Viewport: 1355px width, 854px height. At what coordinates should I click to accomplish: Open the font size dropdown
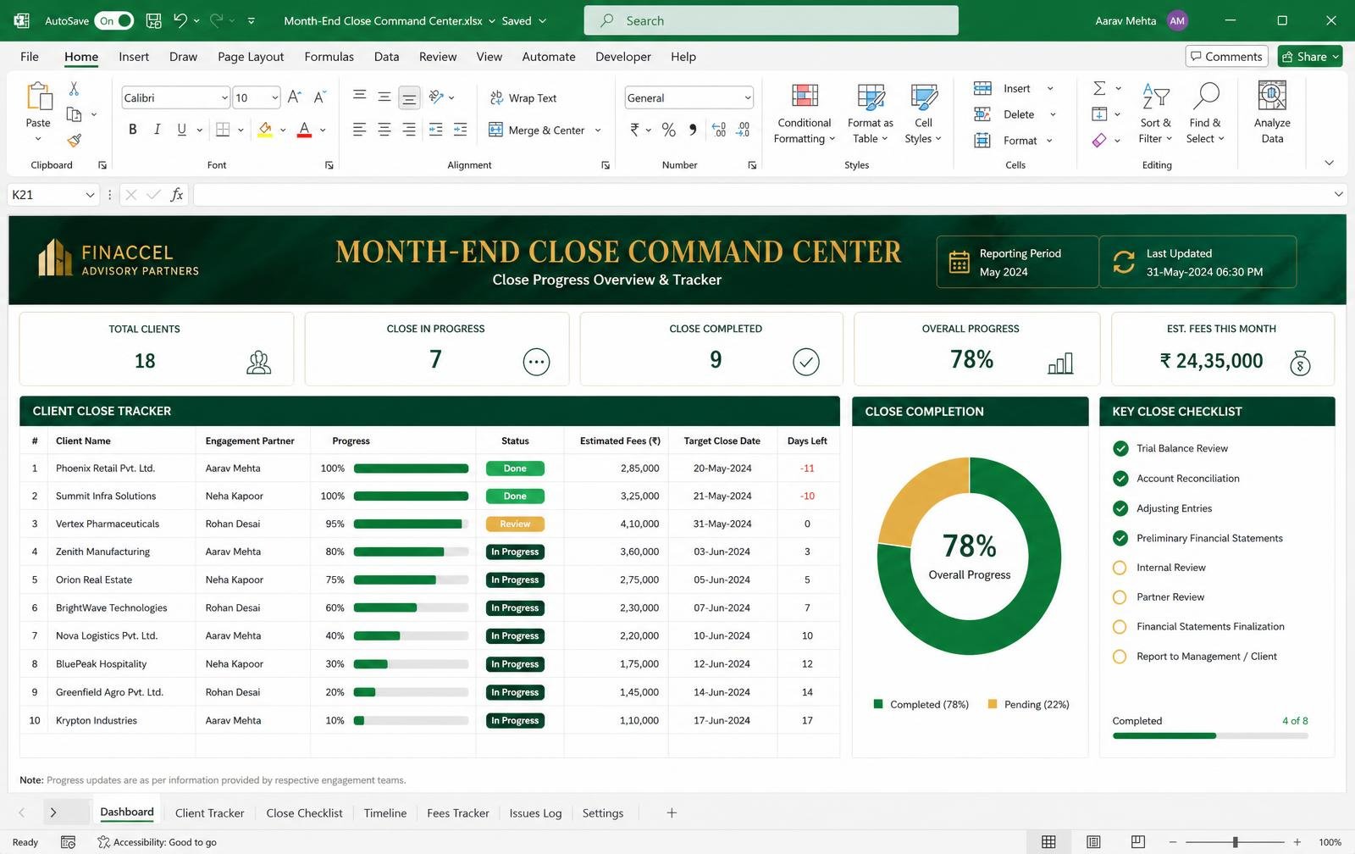(275, 97)
